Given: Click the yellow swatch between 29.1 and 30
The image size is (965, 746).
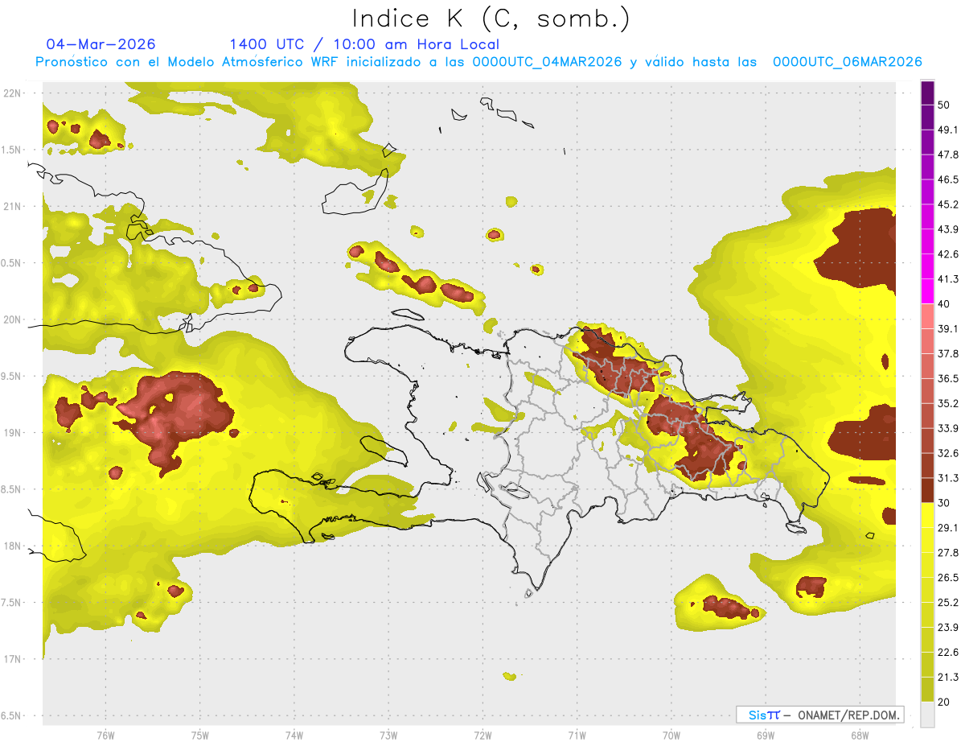Looking at the screenshot, I should [927, 516].
